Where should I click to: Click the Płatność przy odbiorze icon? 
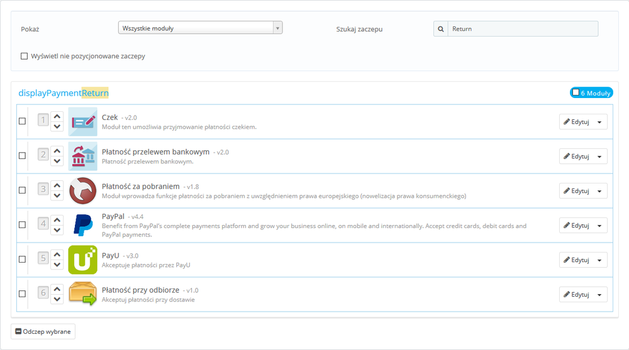(x=82, y=294)
